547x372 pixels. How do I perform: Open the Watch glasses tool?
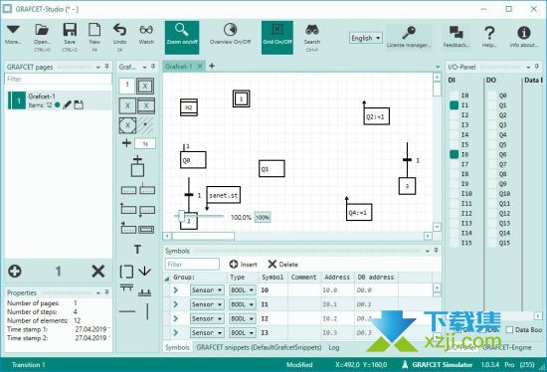coord(146,30)
